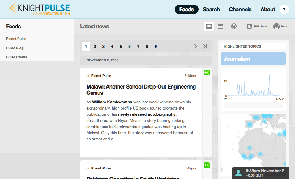
Task: Switch to compact headline list view
Action: [221, 26]
